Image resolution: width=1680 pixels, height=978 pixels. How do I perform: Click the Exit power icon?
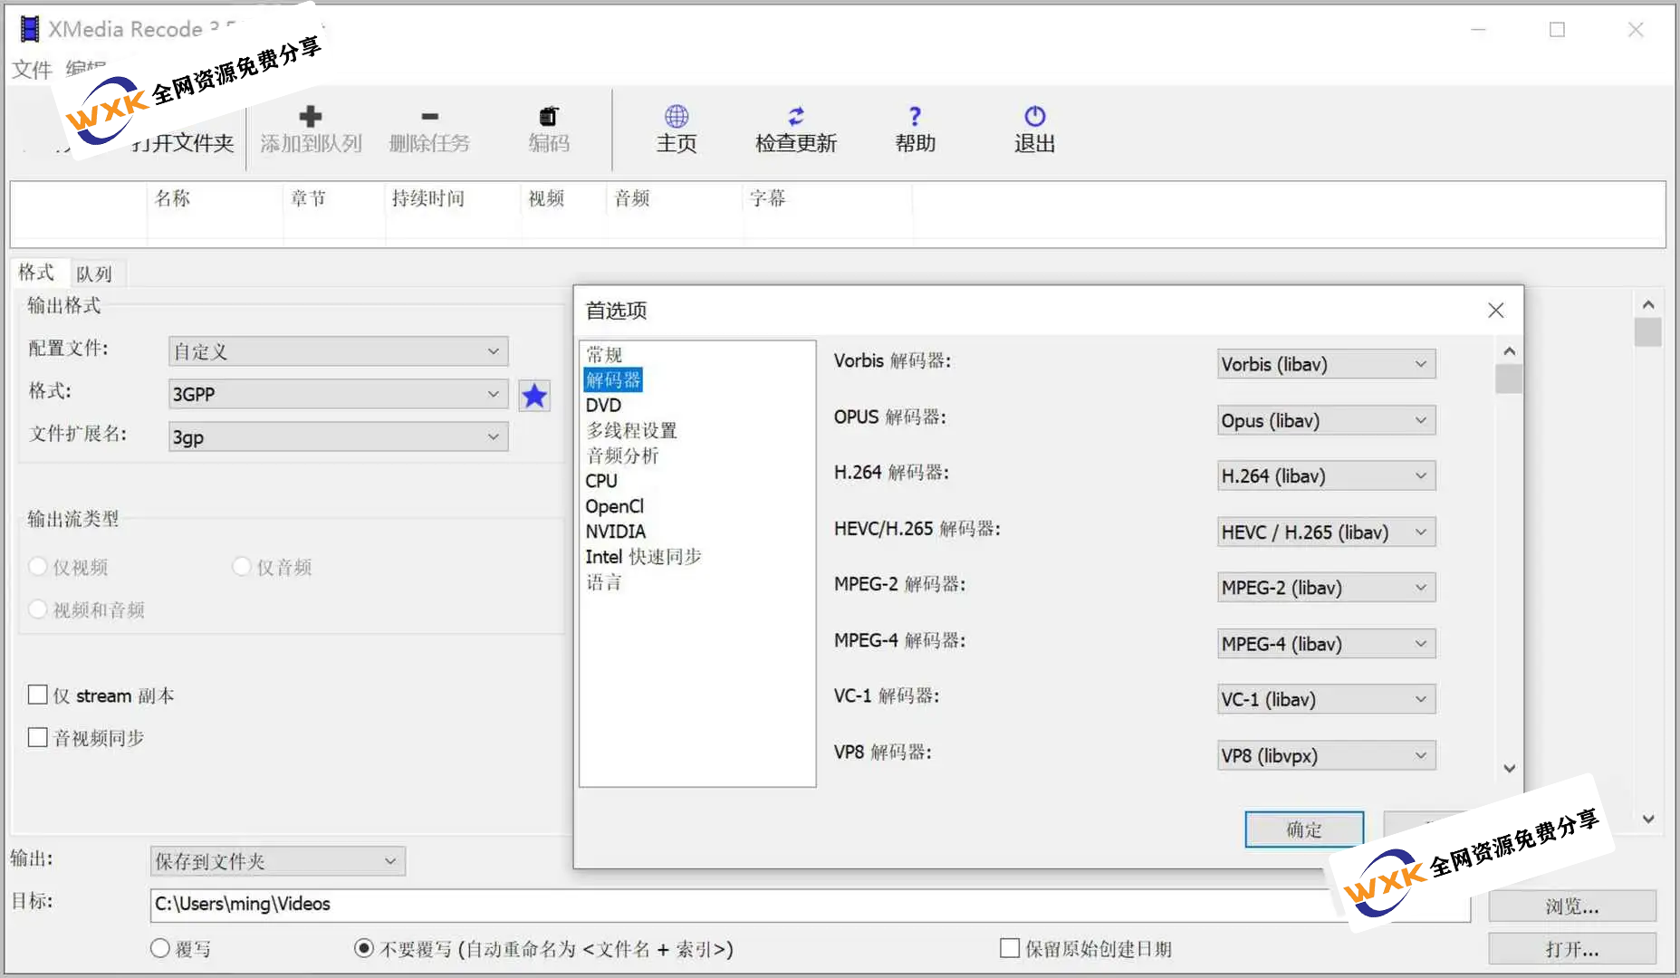[x=1034, y=117]
